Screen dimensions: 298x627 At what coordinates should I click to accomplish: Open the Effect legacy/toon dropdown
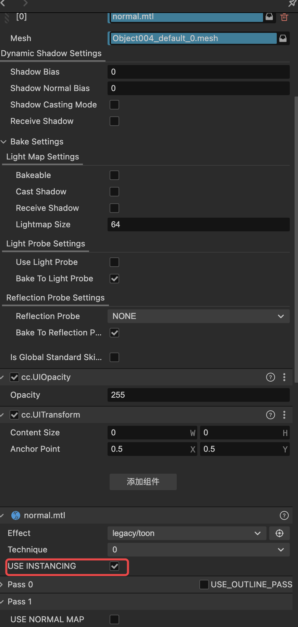click(x=187, y=533)
